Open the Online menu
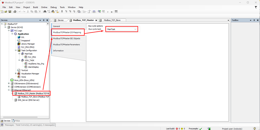260x130 pixels. click(44, 7)
